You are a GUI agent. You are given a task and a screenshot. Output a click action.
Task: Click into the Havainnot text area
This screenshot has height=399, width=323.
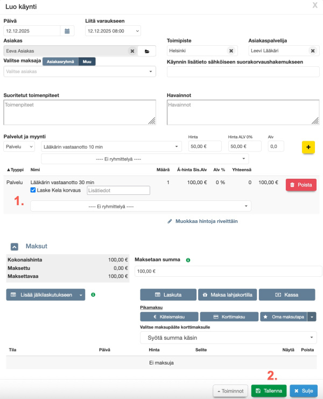pyautogui.click(x=242, y=113)
